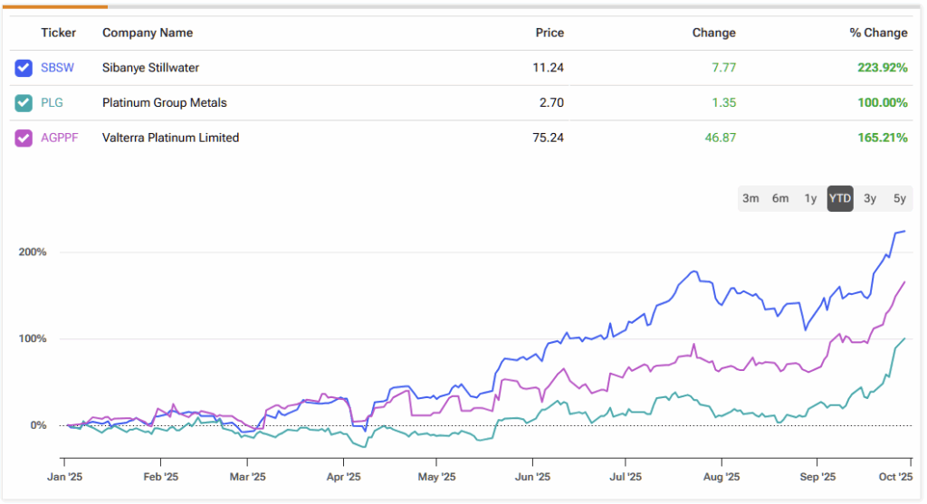The image size is (927, 504).
Task: Sort by the % Change header
Action: 877,33
